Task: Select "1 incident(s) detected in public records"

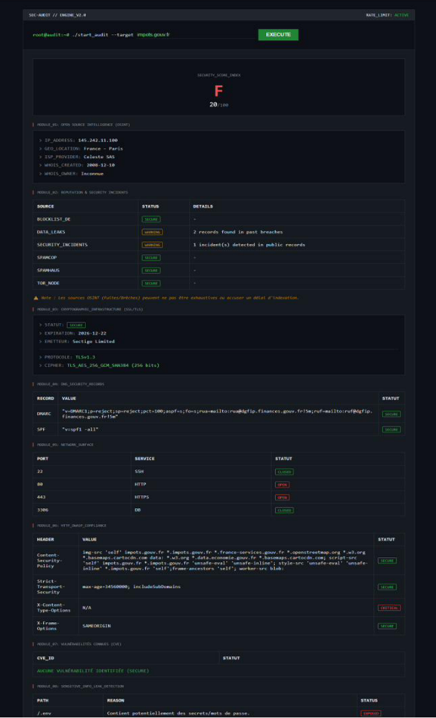Action: (x=249, y=245)
